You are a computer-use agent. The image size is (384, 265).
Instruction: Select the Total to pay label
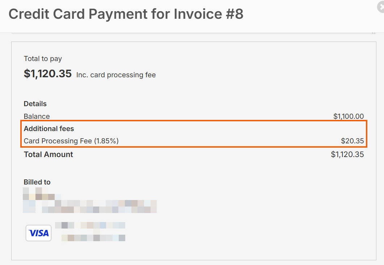point(43,58)
